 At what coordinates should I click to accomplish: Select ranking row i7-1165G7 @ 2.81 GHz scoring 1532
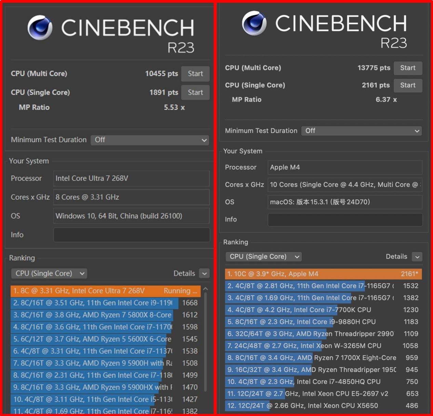click(x=323, y=286)
